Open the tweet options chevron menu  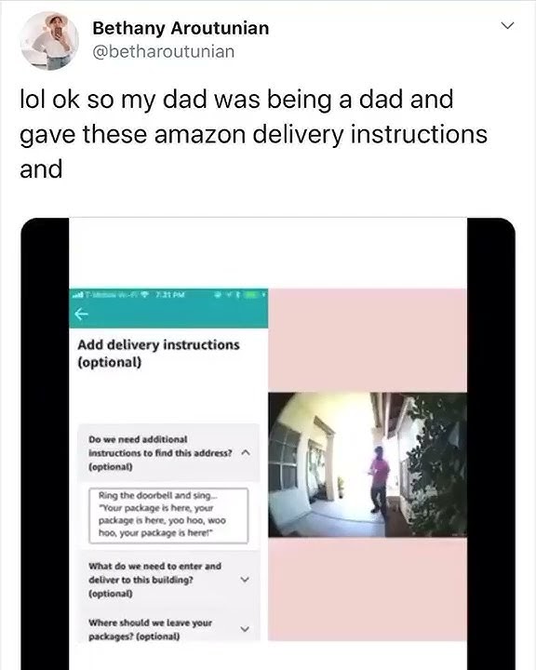[x=507, y=26]
